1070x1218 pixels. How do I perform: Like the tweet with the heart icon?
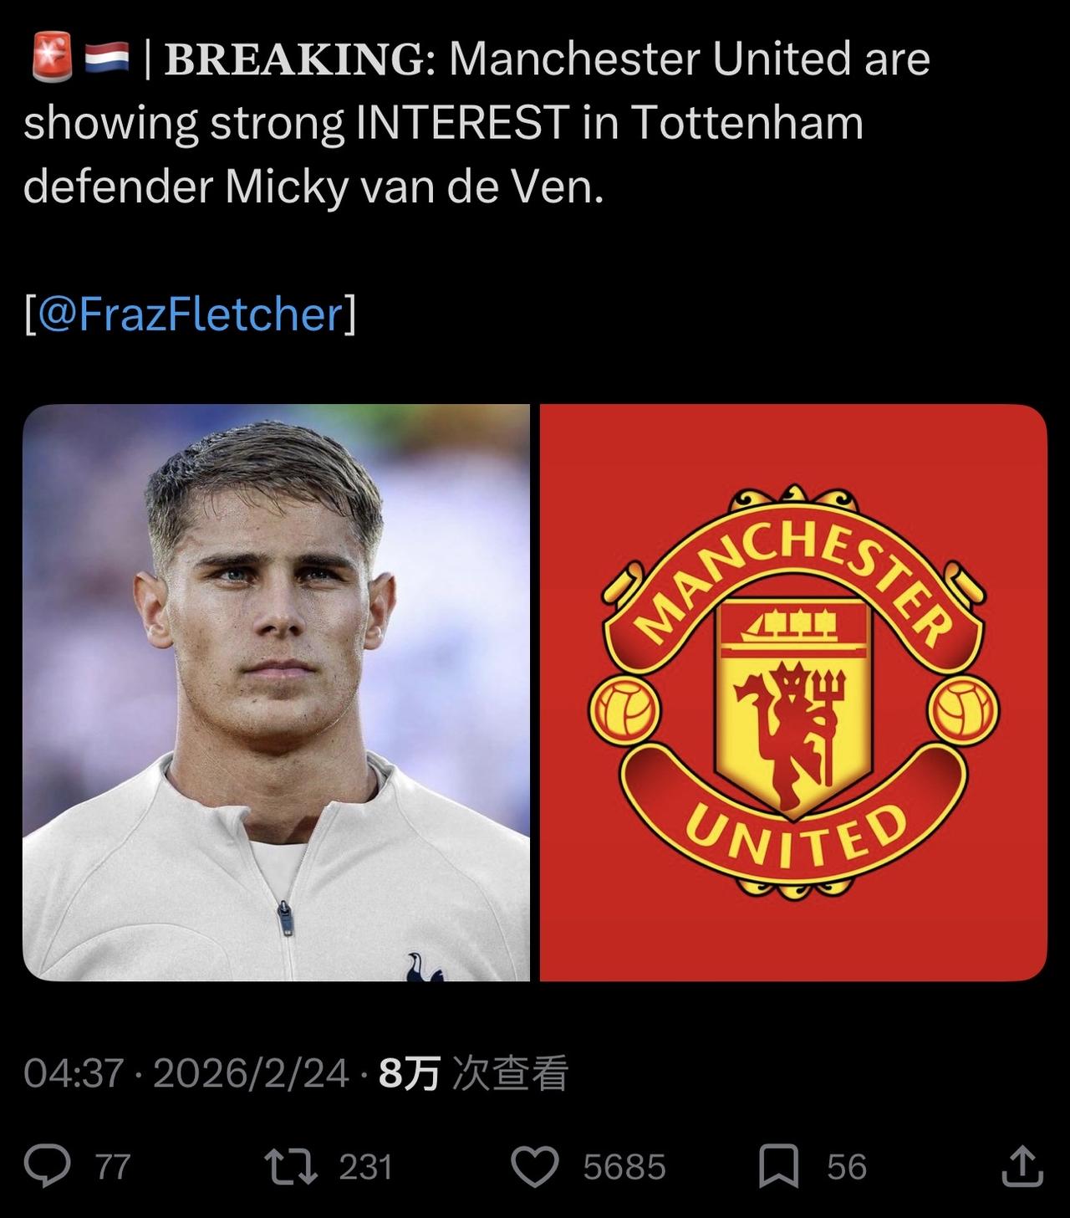[535, 1166]
